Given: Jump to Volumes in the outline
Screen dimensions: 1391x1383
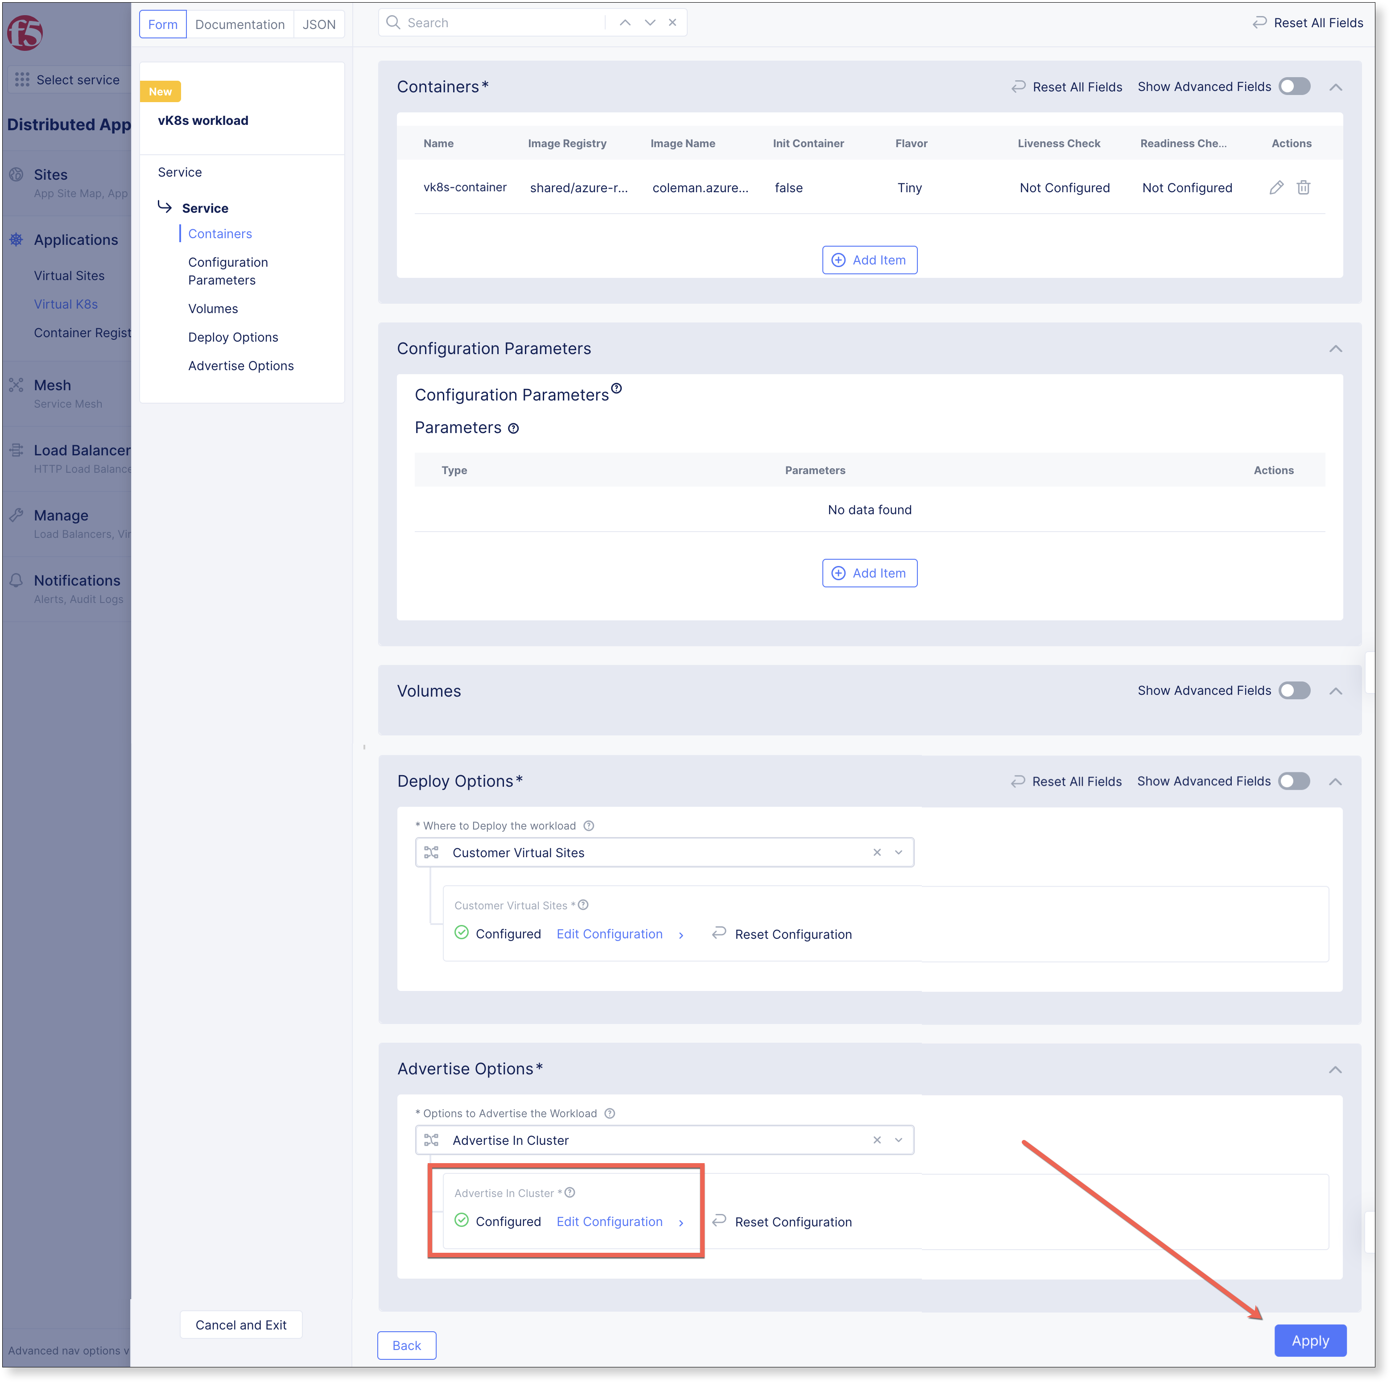Looking at the screenshot, I should (x=213, y=309).
